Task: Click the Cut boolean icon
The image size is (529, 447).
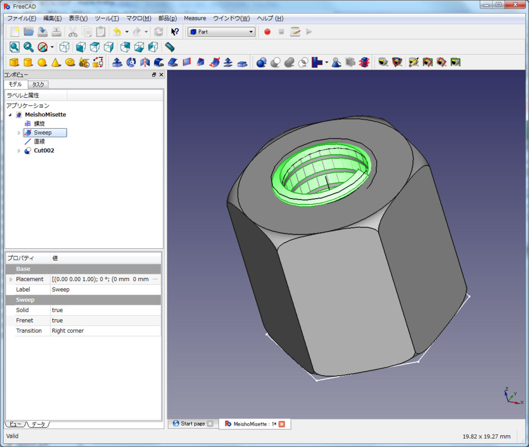Action: pyautogui.click(x=275, y=62)
